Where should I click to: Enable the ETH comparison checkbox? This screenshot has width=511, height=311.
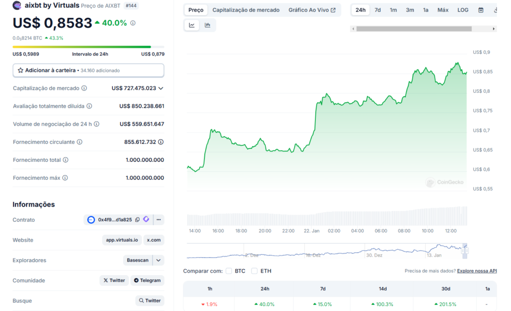[x=254, y=271]
